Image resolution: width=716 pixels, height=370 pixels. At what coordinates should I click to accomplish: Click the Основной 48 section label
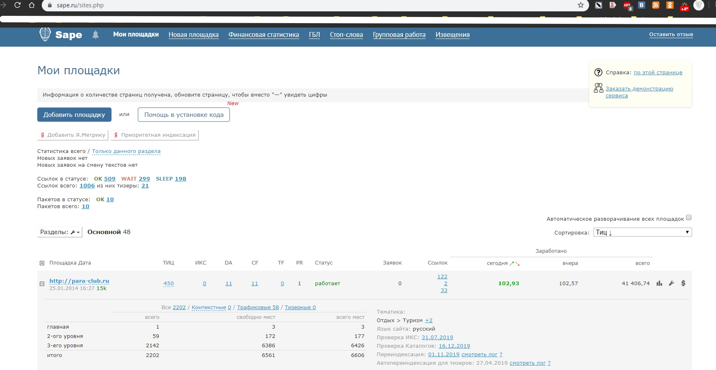tap(109, 232)
